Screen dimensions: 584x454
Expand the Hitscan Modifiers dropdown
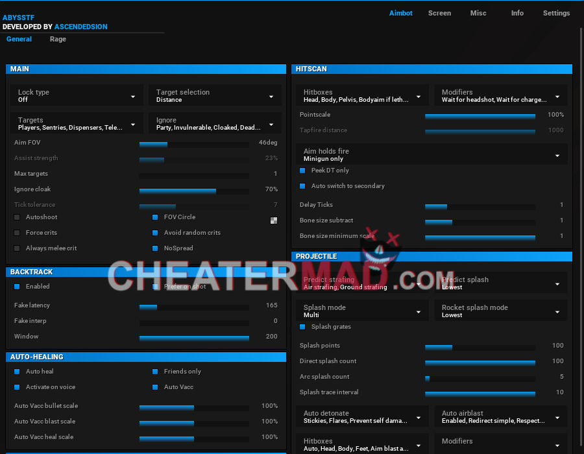point(500,95)
